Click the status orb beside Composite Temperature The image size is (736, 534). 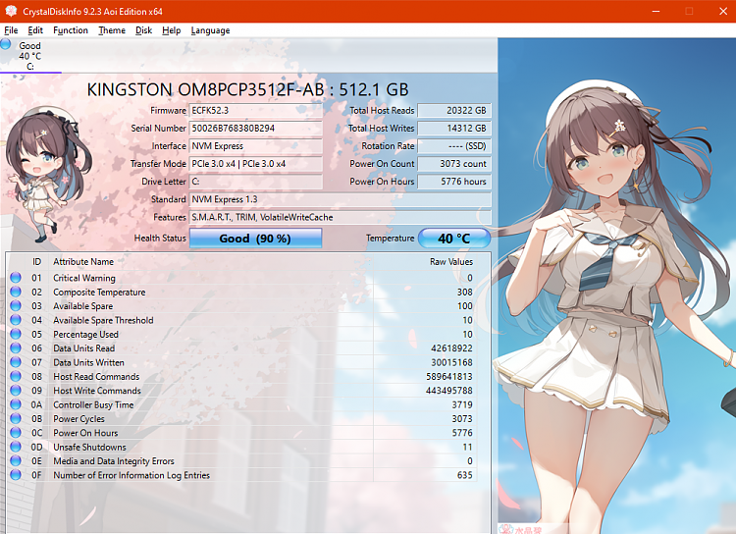[x=16, y=293]
